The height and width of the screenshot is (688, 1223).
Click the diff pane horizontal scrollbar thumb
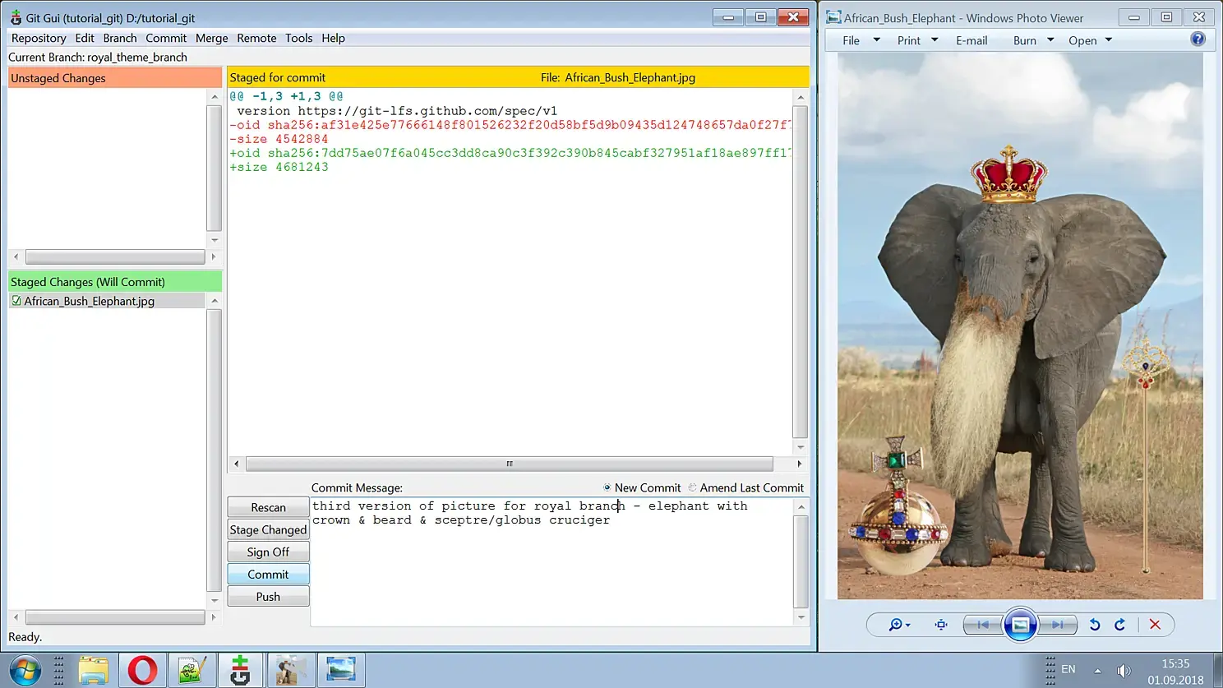tap(510, 464)
